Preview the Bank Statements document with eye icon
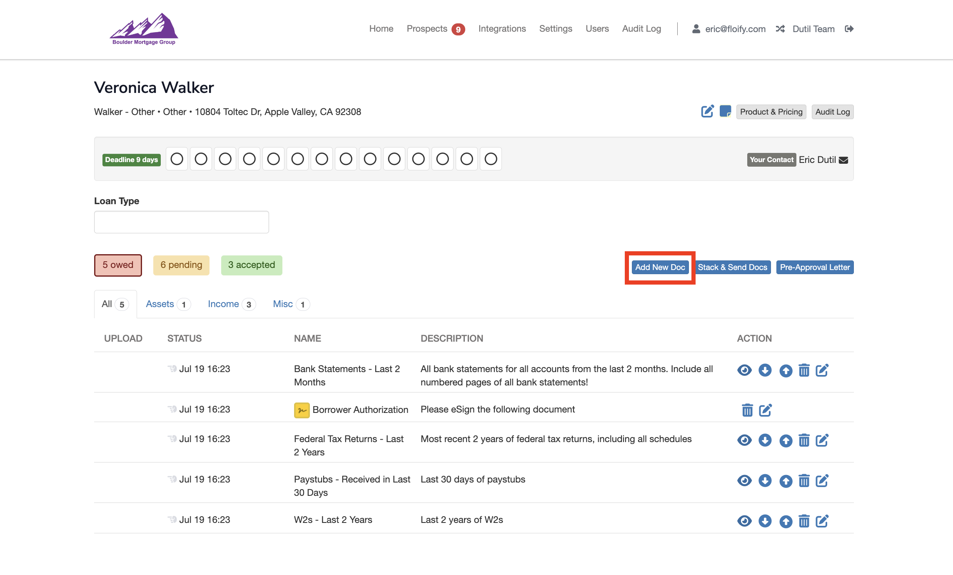This screenshot has height=575, width=953. tap(744, 370)
